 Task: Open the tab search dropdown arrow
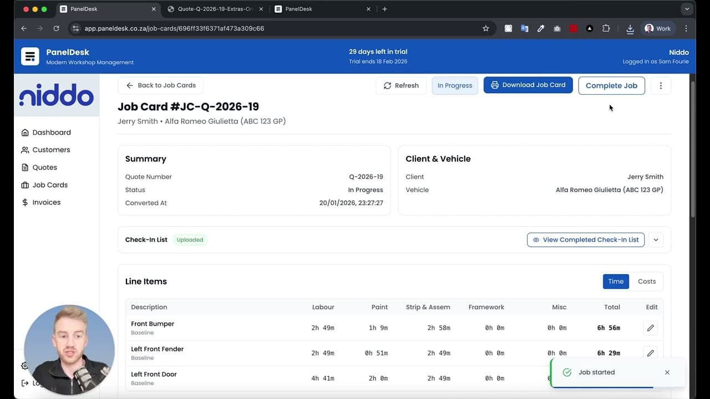687,9
